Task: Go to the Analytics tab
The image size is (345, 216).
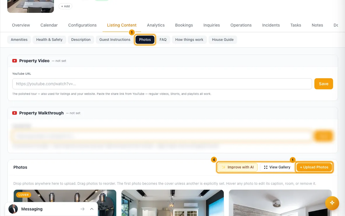Action: (x=156, y=25)
